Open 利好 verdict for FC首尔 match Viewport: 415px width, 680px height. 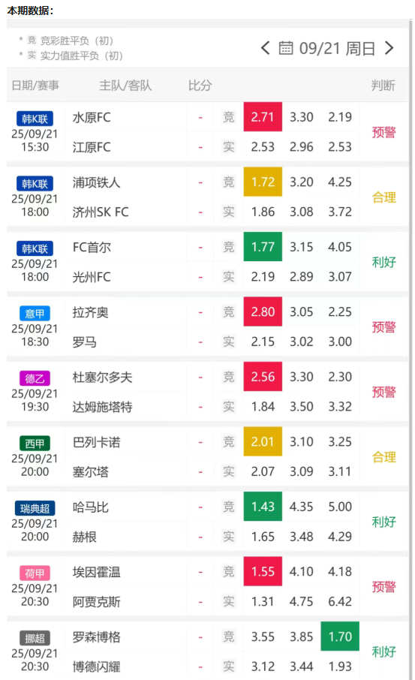(383, 262)
